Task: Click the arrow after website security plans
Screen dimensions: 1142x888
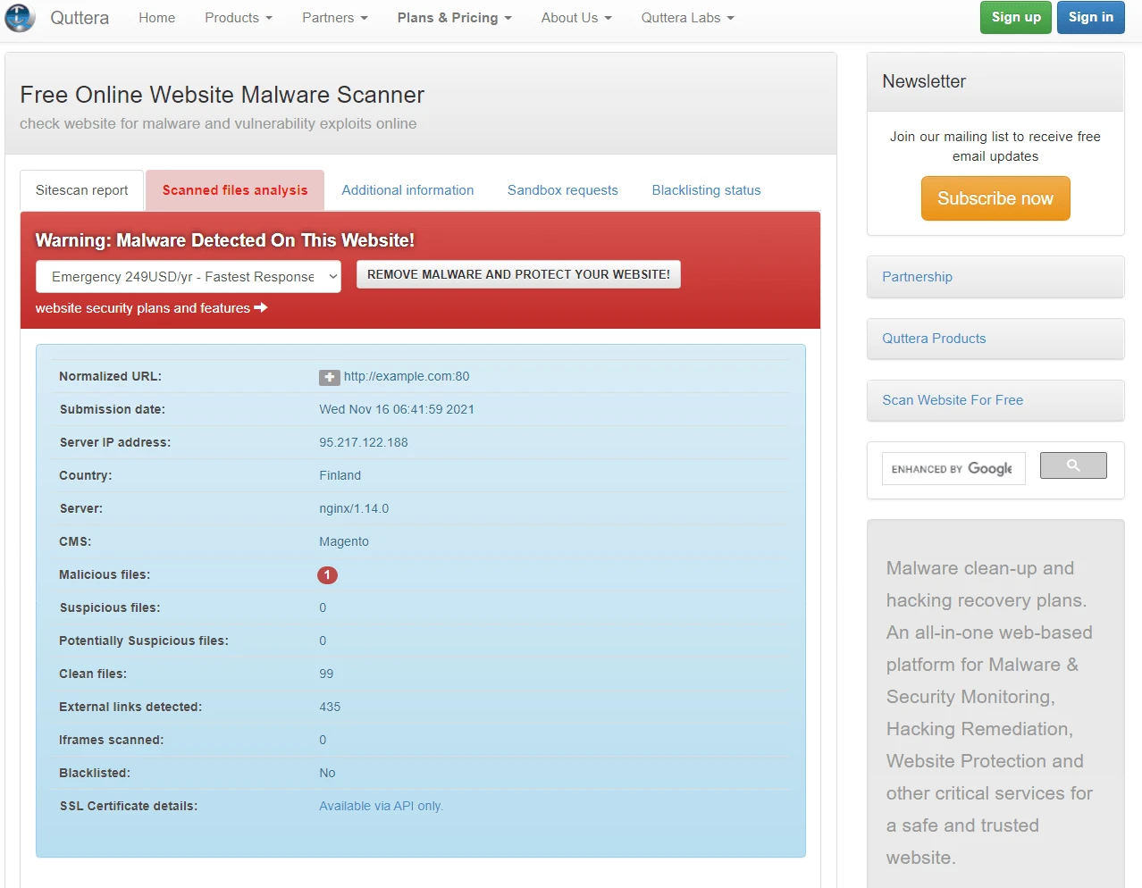Action: point(261,308)
